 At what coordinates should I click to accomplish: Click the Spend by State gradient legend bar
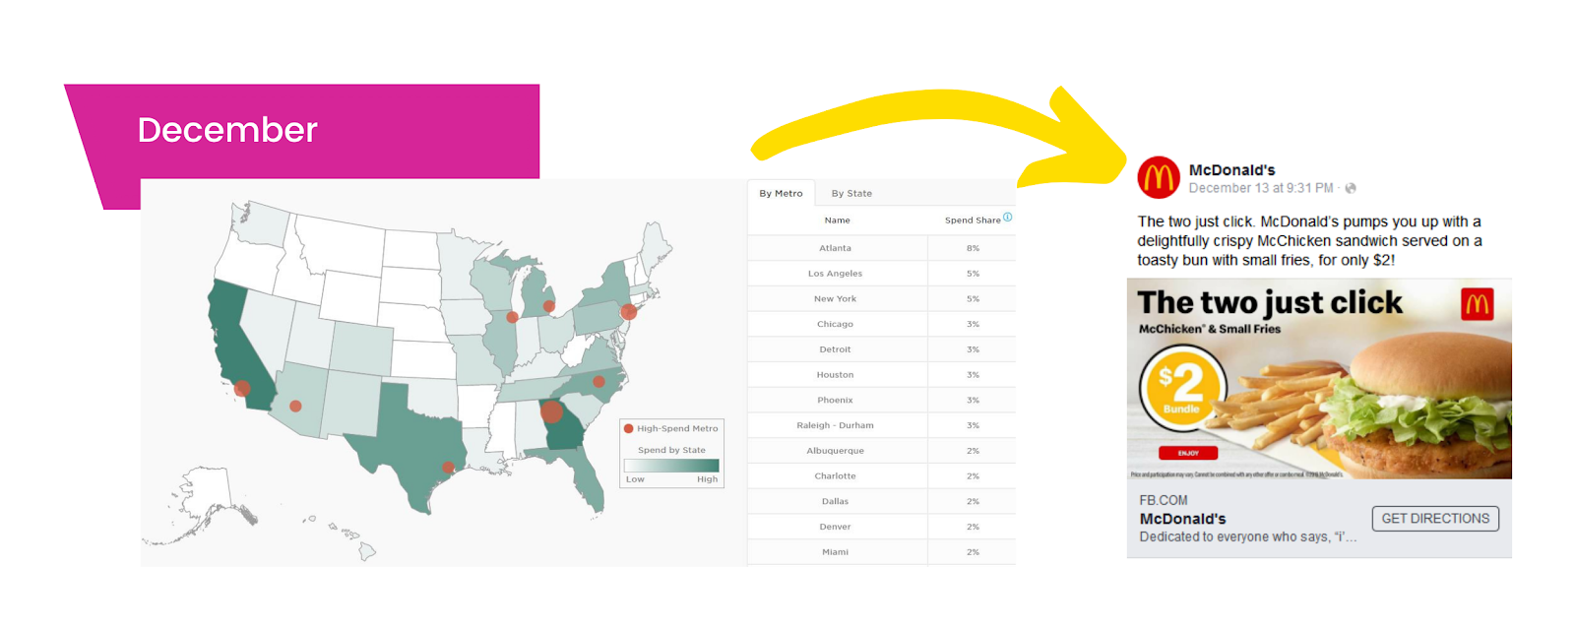[671, 466]
